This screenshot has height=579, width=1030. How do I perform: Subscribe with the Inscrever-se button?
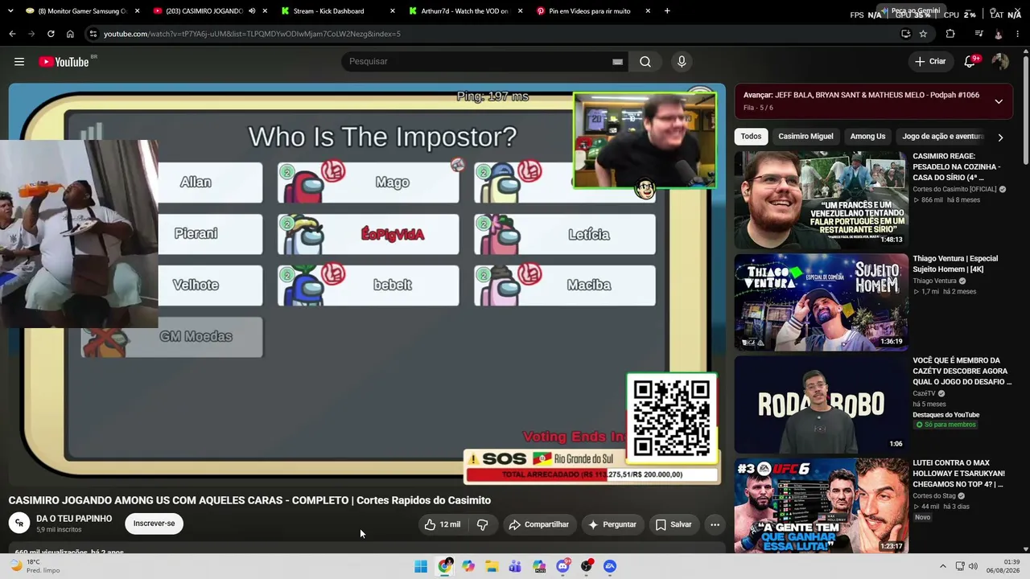[154, 524]
